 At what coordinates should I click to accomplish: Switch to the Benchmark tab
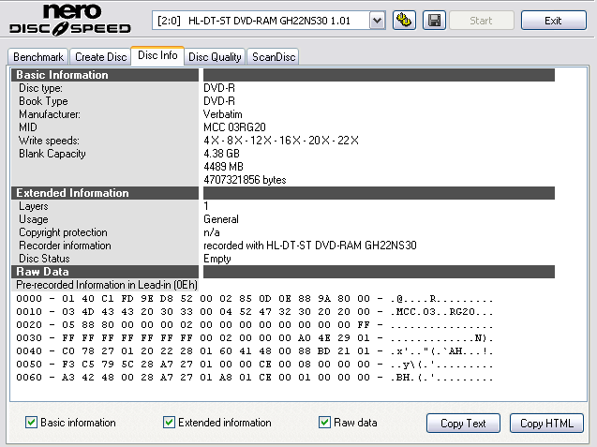(x=37, y=57)
